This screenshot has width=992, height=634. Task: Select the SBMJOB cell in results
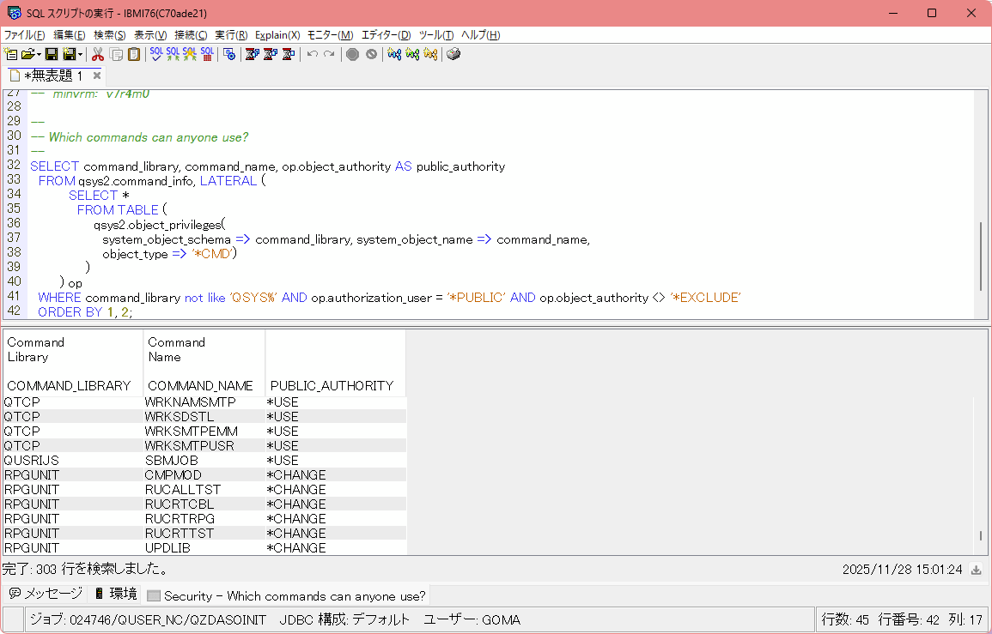pos(204,460)
